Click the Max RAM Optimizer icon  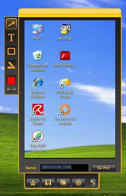38,141
